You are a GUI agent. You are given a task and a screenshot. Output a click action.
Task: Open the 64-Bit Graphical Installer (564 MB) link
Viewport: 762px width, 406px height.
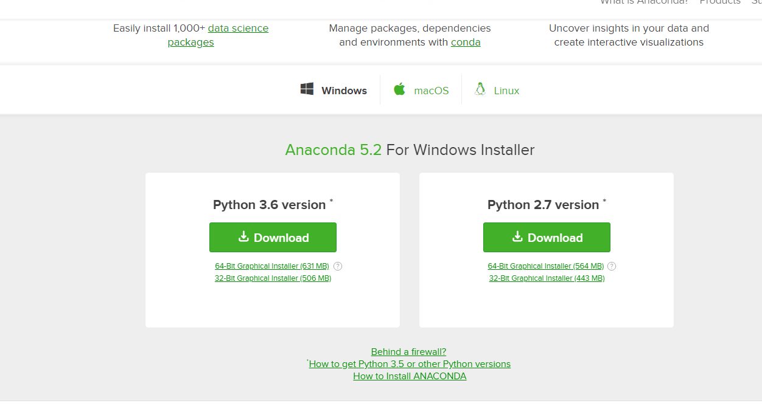click(546, 266)
